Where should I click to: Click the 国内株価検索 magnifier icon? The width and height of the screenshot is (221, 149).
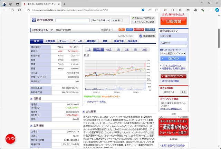coord(34,20)
